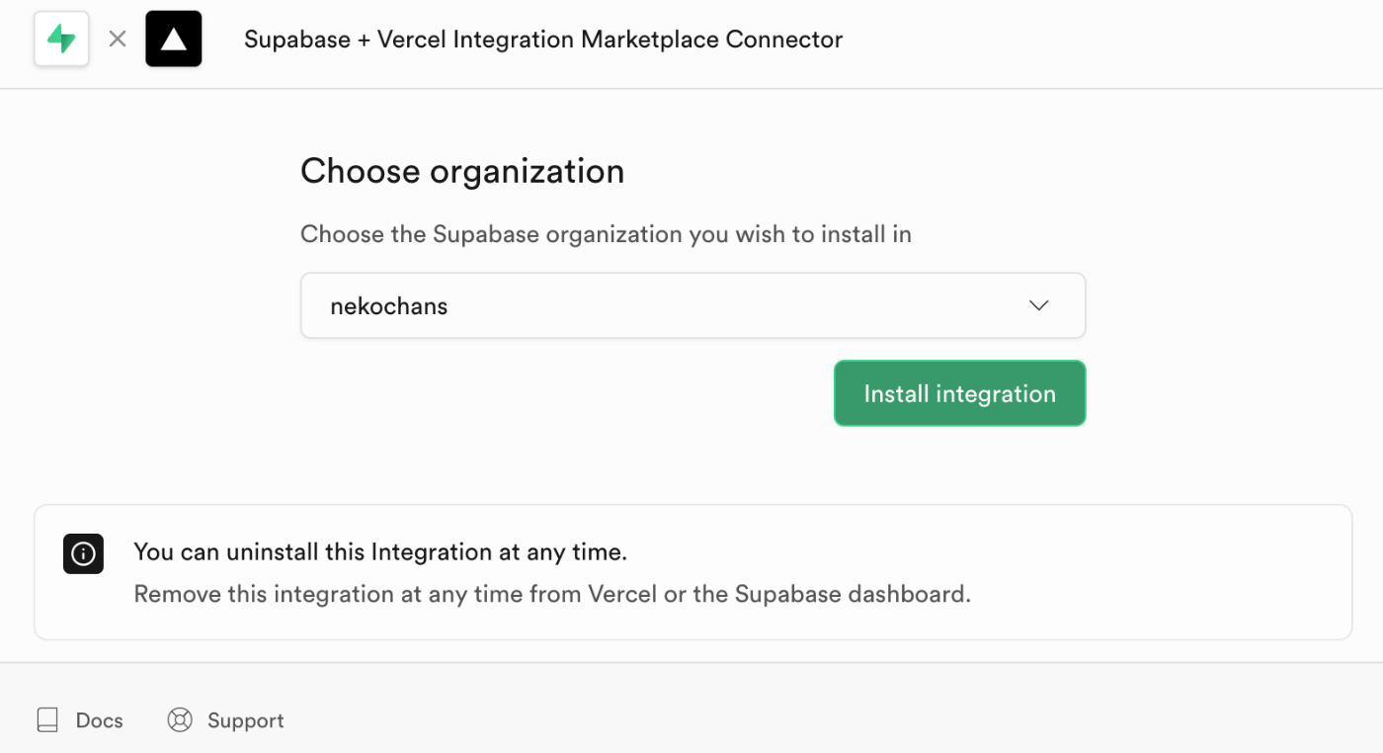
Task: Click the X separator between logos
Action: (118, 40)
